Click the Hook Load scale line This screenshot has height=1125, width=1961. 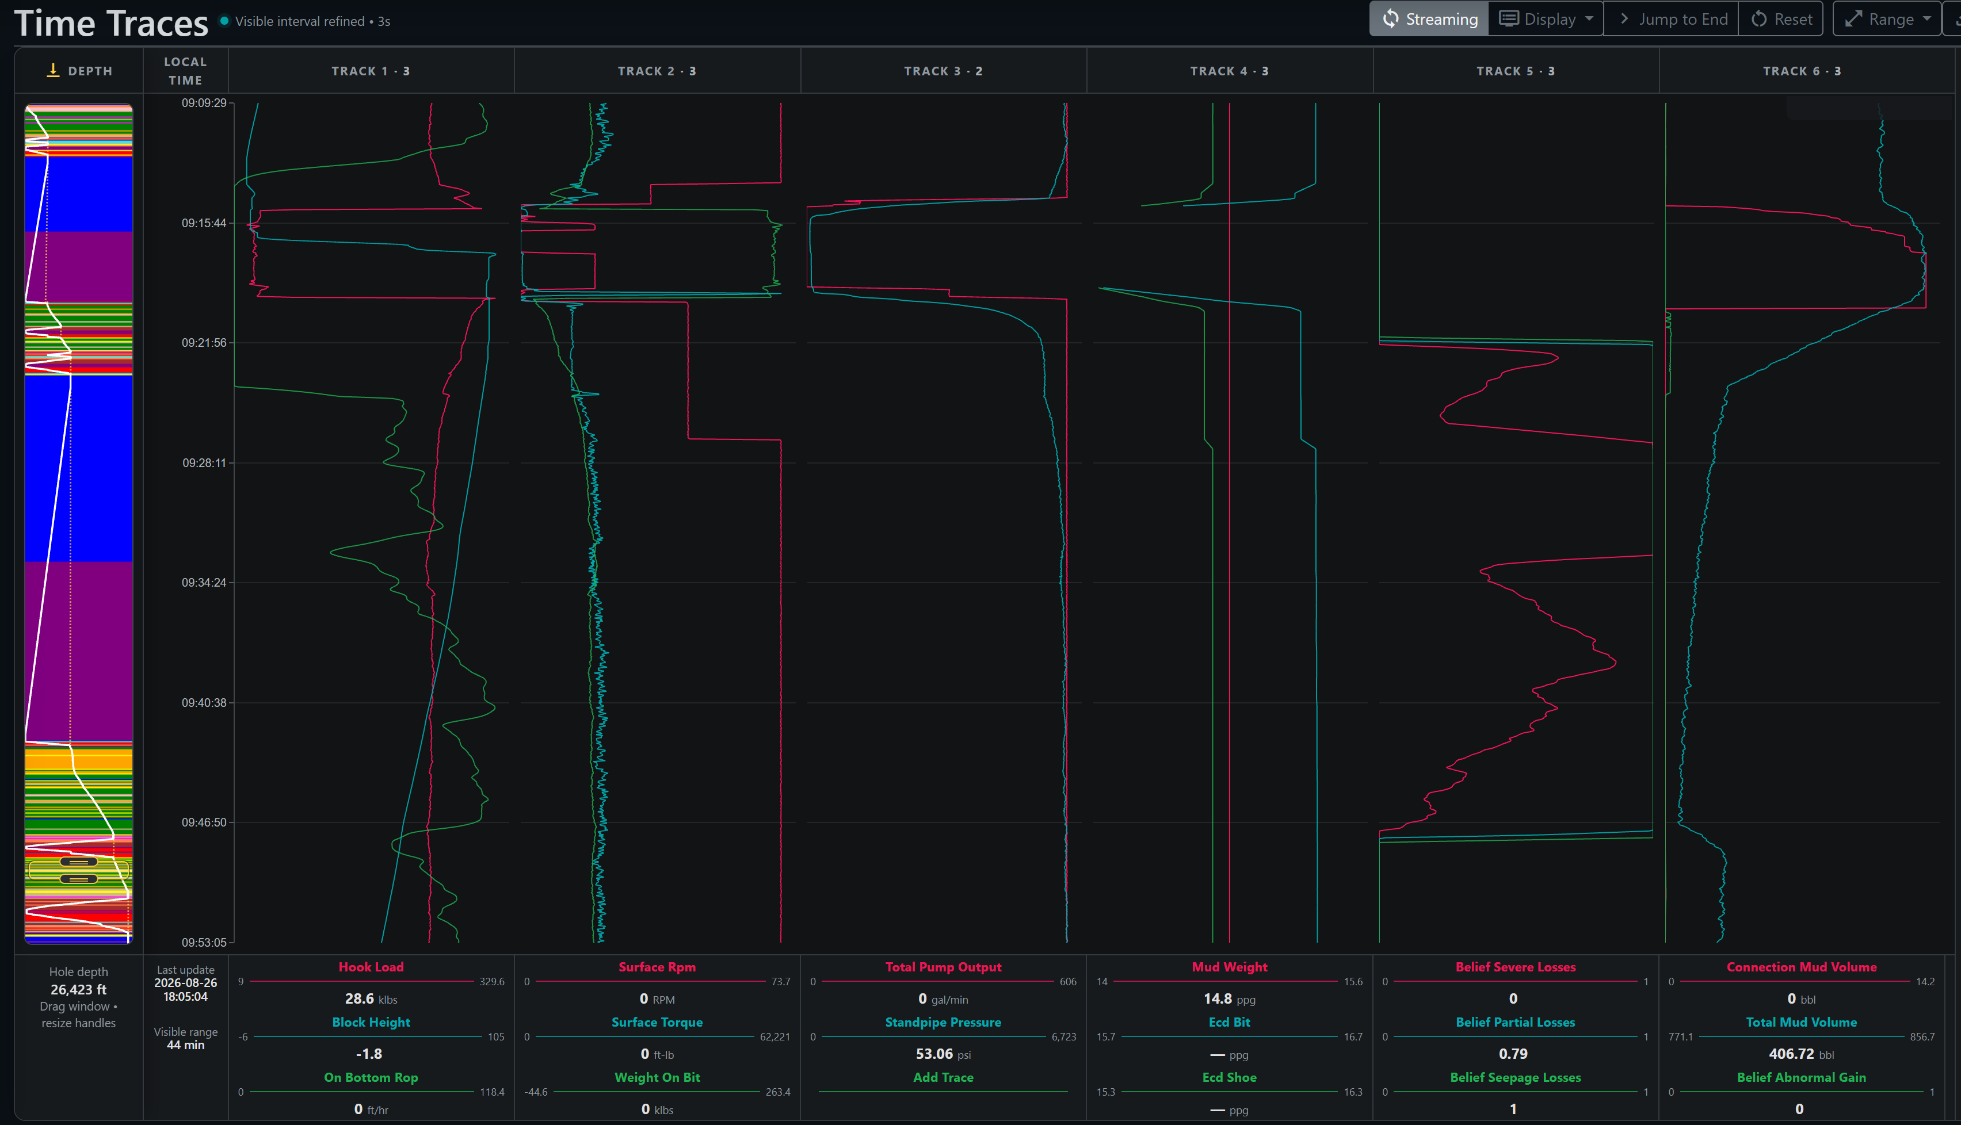(x=362, y=982)
